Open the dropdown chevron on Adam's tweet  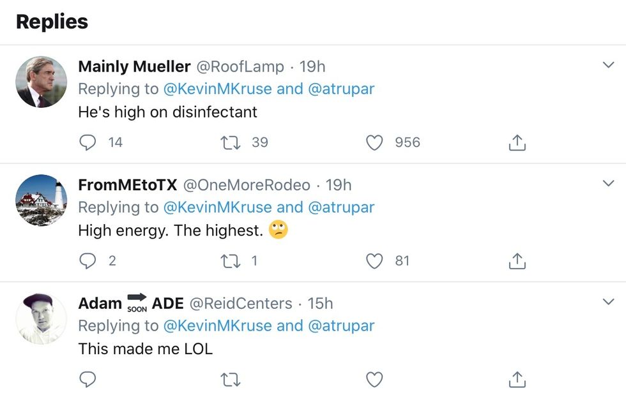point(608,301)
